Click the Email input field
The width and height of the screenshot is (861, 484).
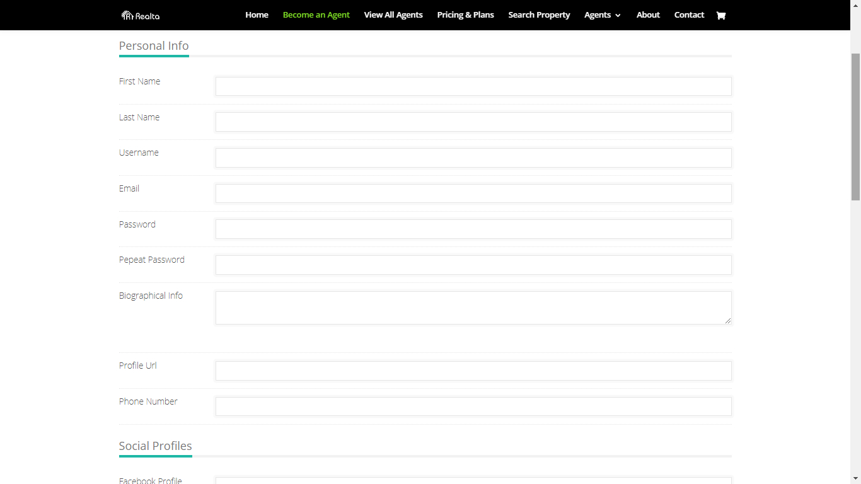coord(473,193)
